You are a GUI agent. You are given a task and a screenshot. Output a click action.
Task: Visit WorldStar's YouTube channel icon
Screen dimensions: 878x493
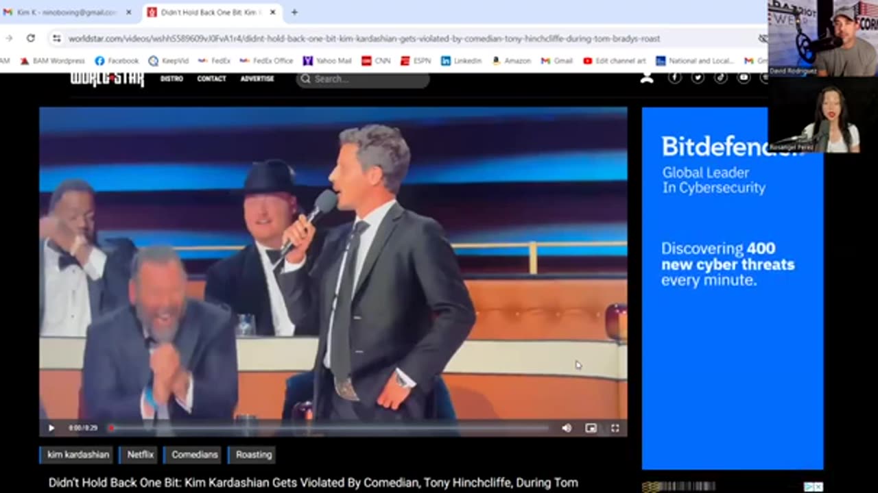click(744, 78)
